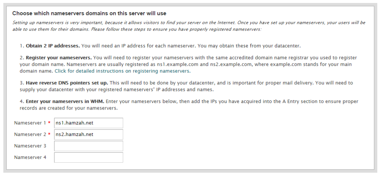This screenshot has width=381, height=176.
Task: Click the bold 'Register your nameservers.' step title
Action: point(58,58)
